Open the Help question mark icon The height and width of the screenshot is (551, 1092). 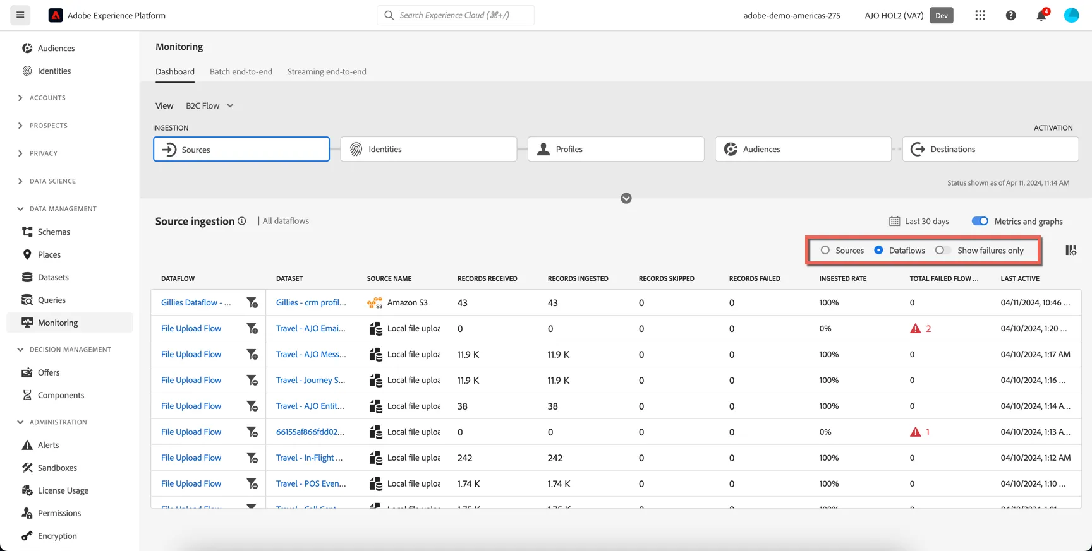pyautogui.click(x=1011, y=15)
